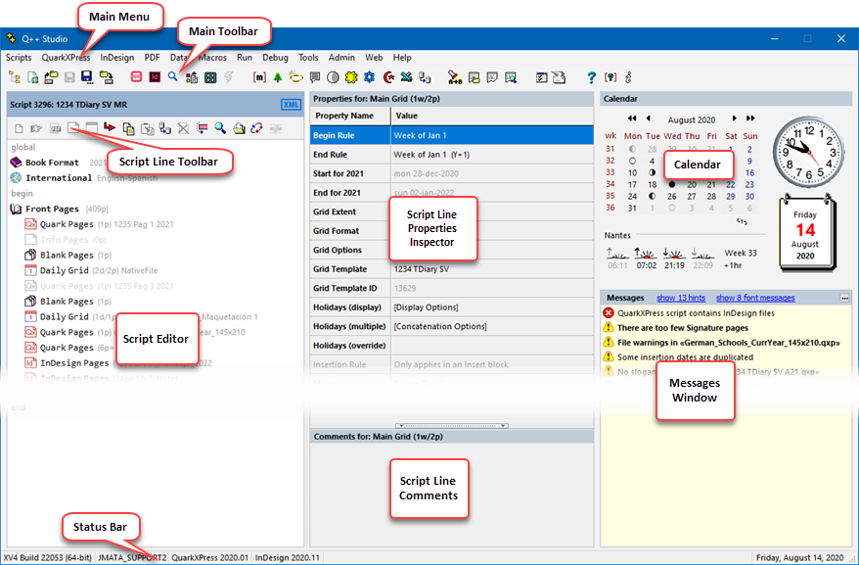This screenshot has width=859, height=565.
Task: Click the blue Star of David icon
Action: coord(369,77)
